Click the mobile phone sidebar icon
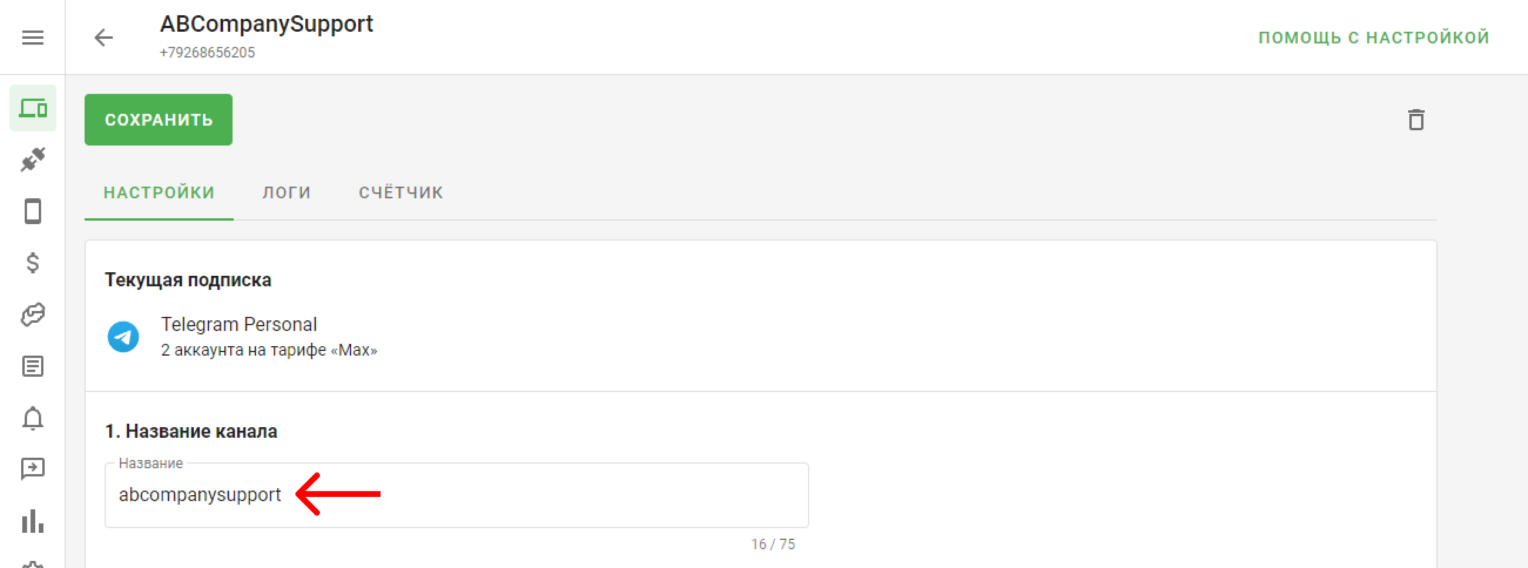Viewport: 1528px width, 568px height. (x=33, y=211)
